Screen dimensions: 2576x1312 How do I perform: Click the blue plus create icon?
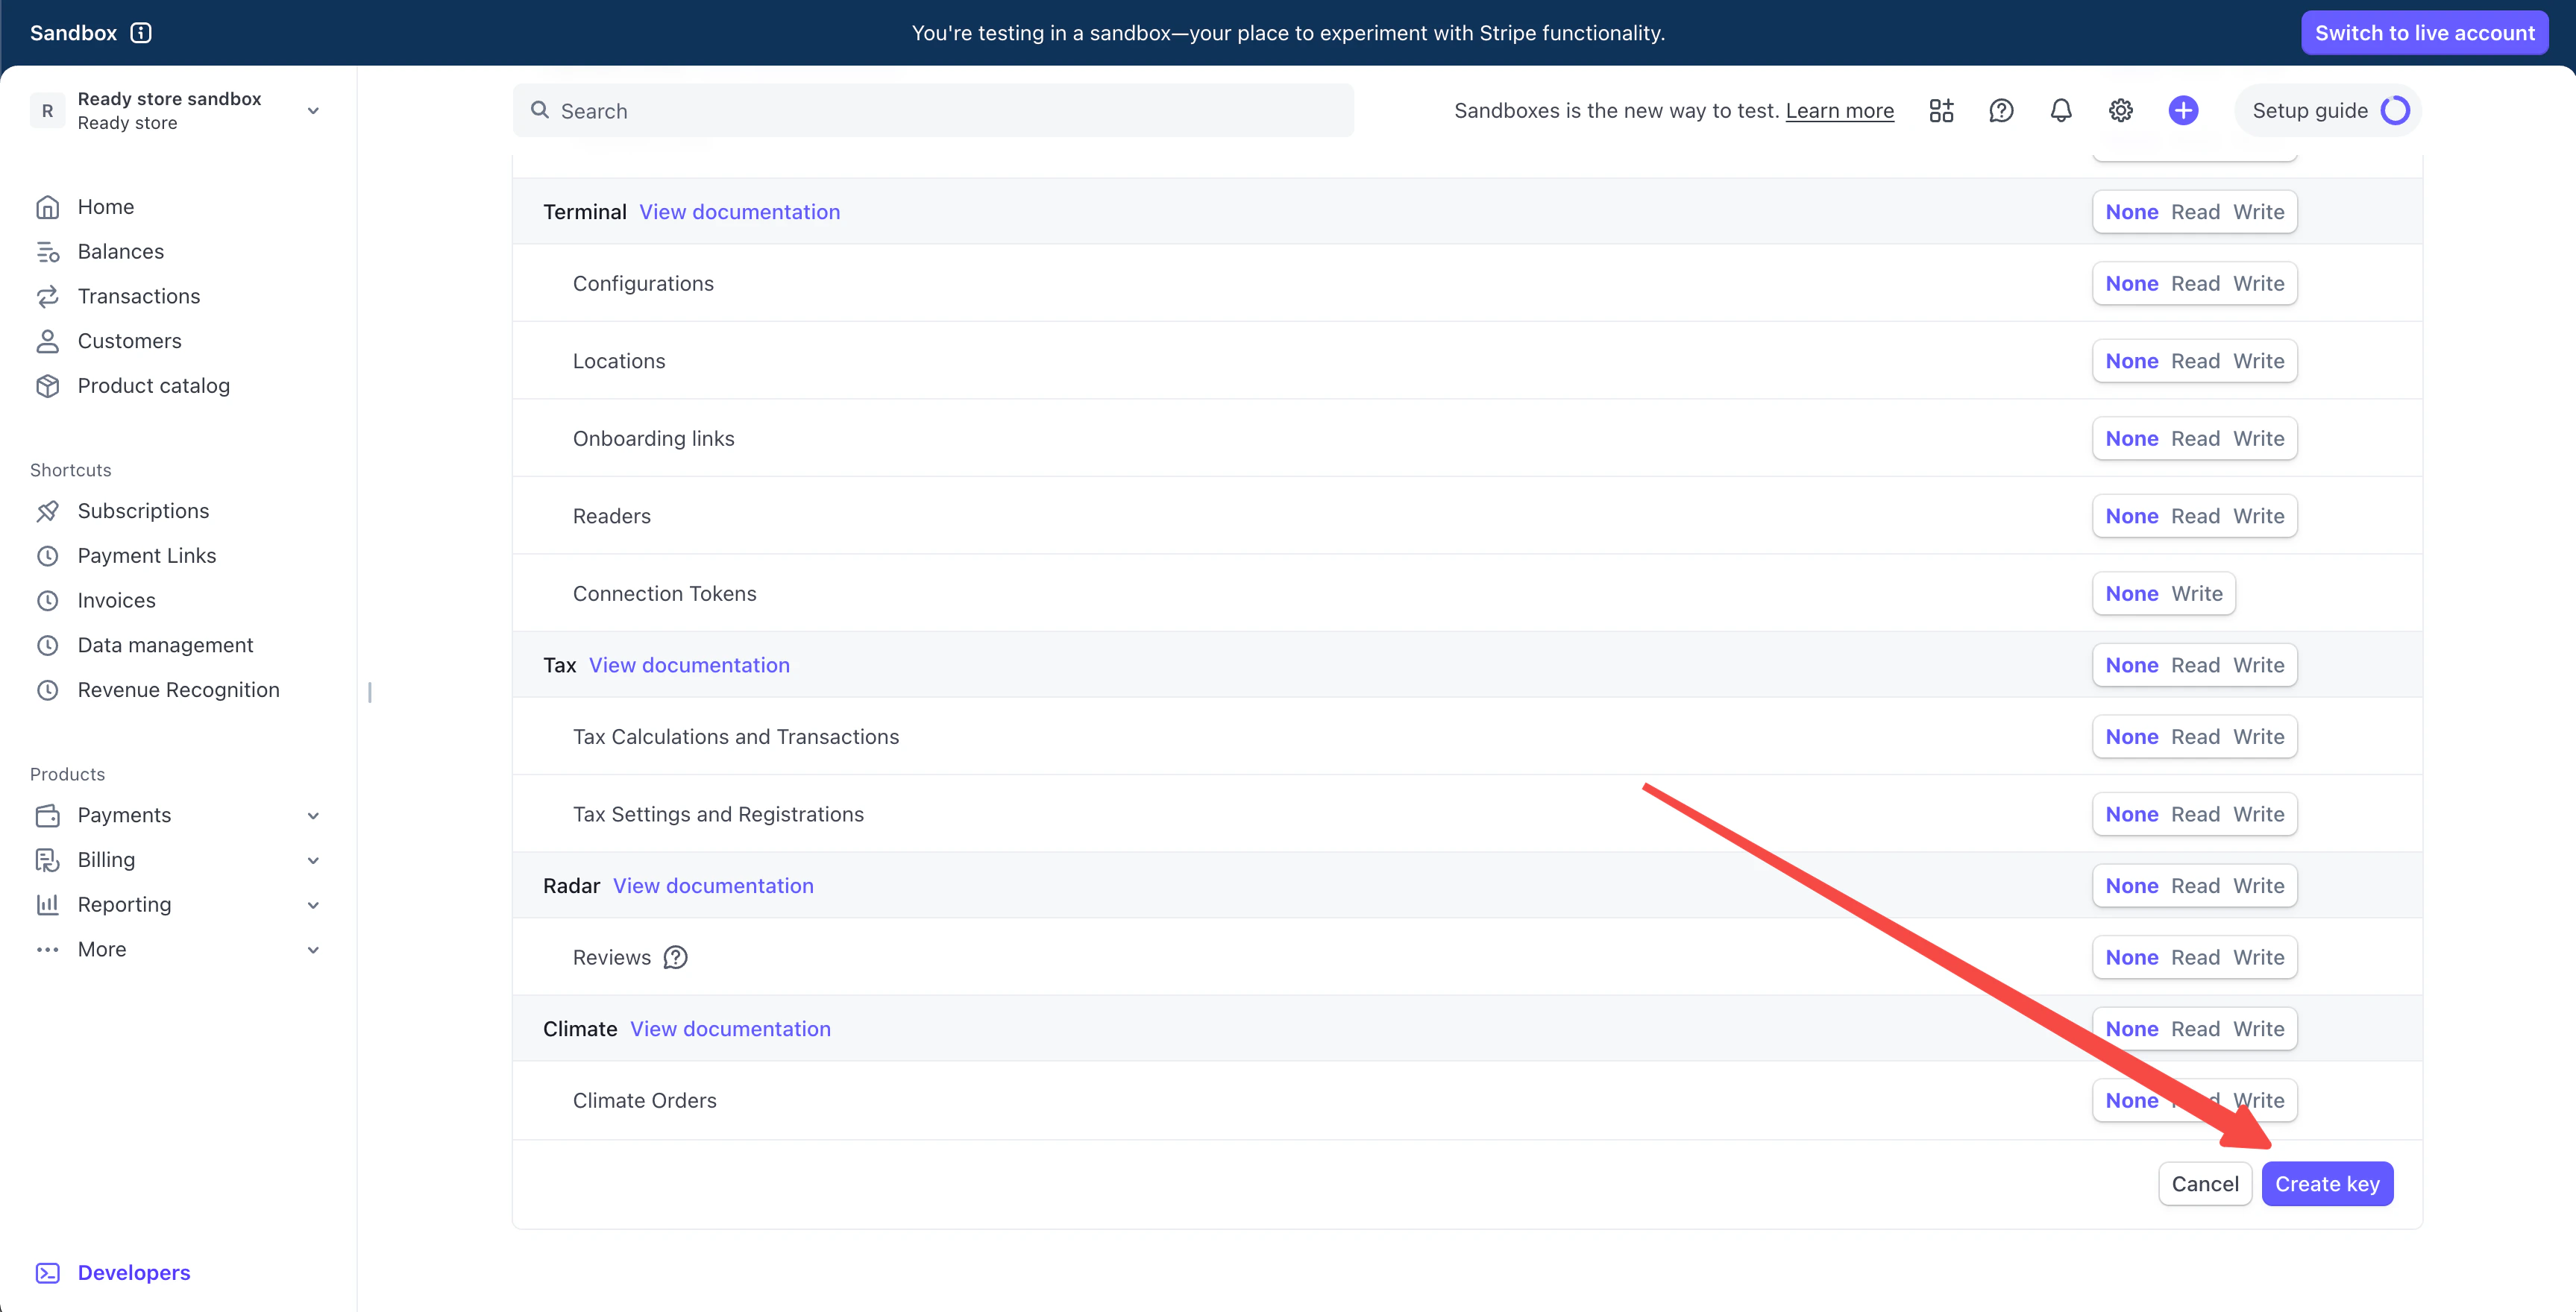(x=2182, y=111)
